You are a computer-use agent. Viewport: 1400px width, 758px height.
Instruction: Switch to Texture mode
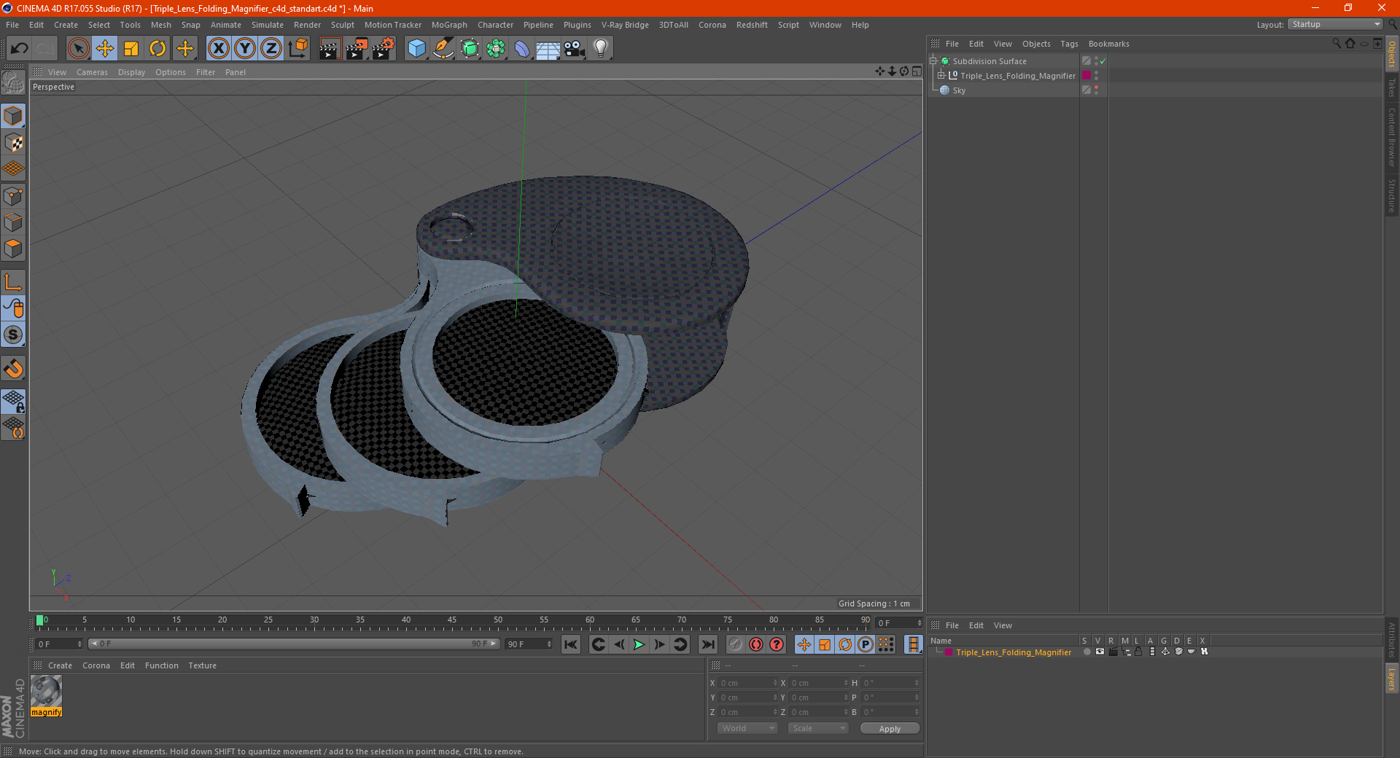point(13,143)
